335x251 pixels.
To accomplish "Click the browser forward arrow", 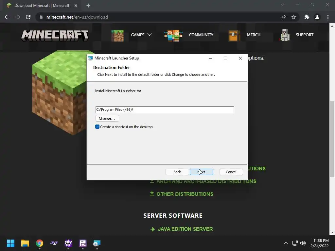I will point(18,17).
